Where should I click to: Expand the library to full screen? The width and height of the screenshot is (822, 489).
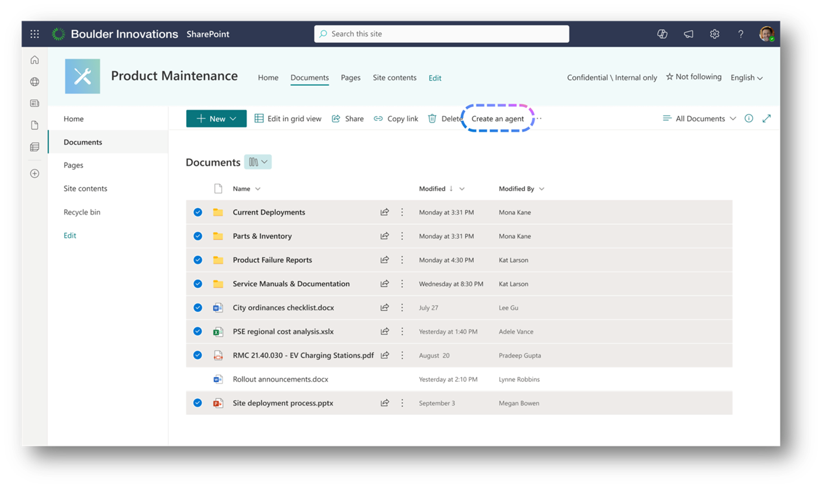point(767,119)
